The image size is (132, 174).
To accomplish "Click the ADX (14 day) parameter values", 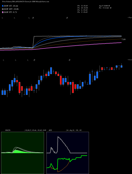I will point(74,130).
